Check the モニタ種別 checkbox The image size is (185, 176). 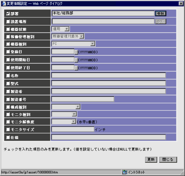[x=8, y=114]
